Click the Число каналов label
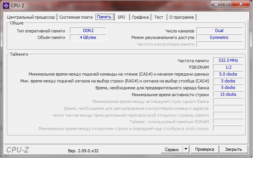This screenshot has width=259, height=171. click(x=180, y=31)
